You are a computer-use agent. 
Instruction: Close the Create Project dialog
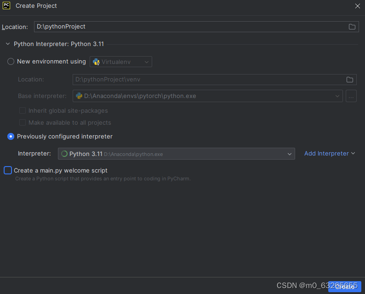point(357,6)
